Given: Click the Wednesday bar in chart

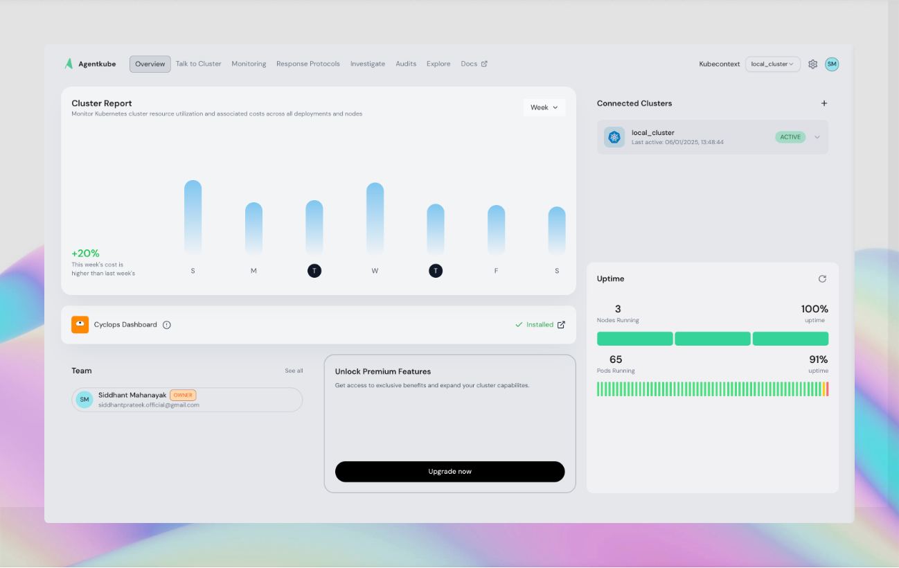Looking at the screenshot, I should pyautogui.click(x=375, y=219).
